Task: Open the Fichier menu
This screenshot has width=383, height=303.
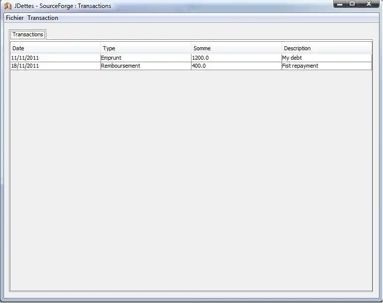Action: [x=14, y=18]
